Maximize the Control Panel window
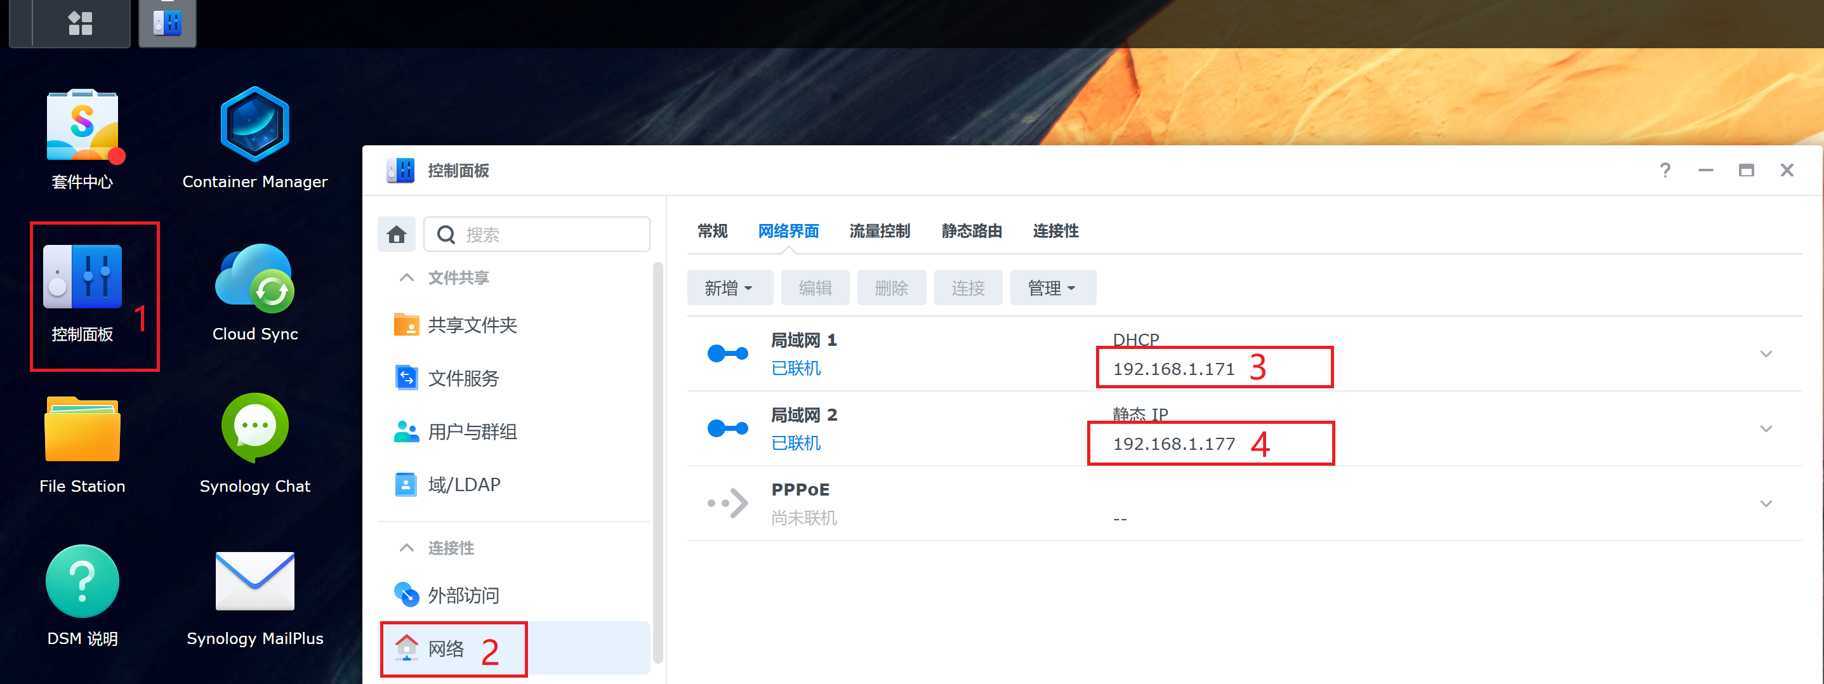 pos(1746,170)
